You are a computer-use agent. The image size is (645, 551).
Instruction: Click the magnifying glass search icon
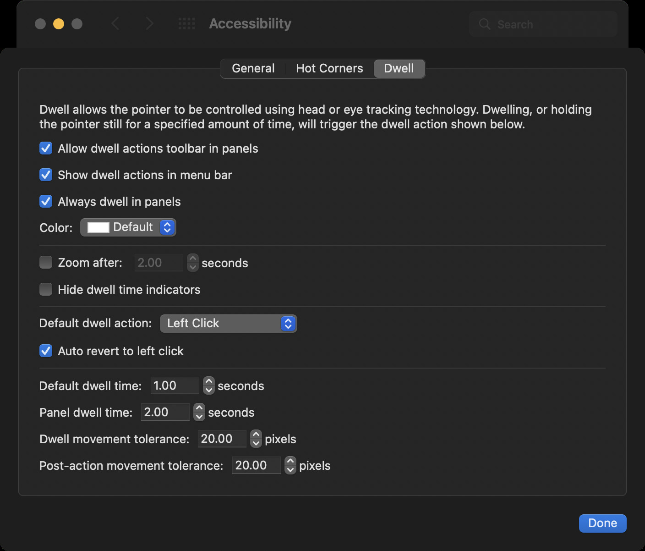pos(484,24)
